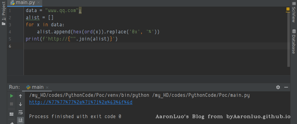This screenshot has height=124, width=297.
Task: Close the main run tab
Action: click(48, 88)
